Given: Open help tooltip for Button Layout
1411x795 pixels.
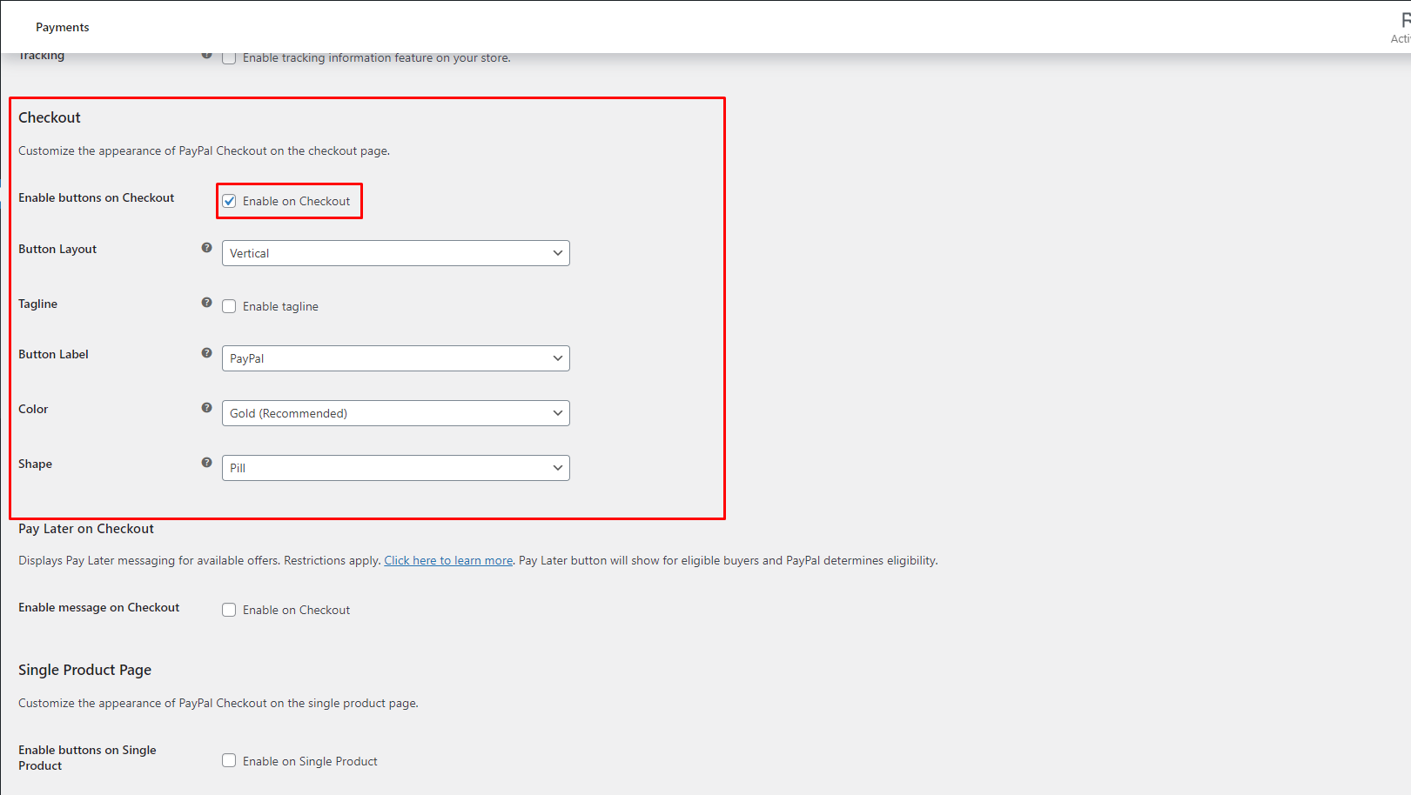Looking at the screenshot, I should click(x=206, y=248).
